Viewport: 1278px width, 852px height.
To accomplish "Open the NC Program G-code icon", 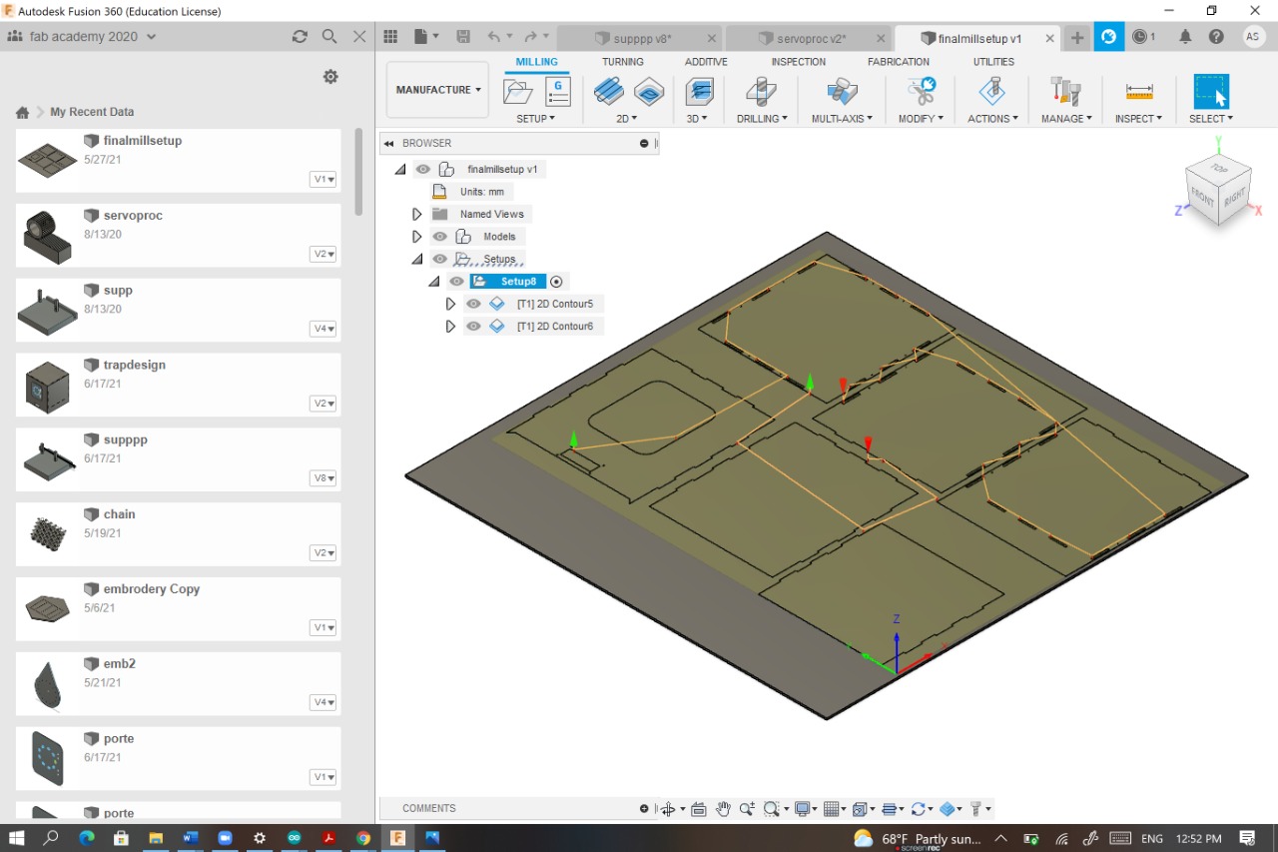I will coord(557,92).
